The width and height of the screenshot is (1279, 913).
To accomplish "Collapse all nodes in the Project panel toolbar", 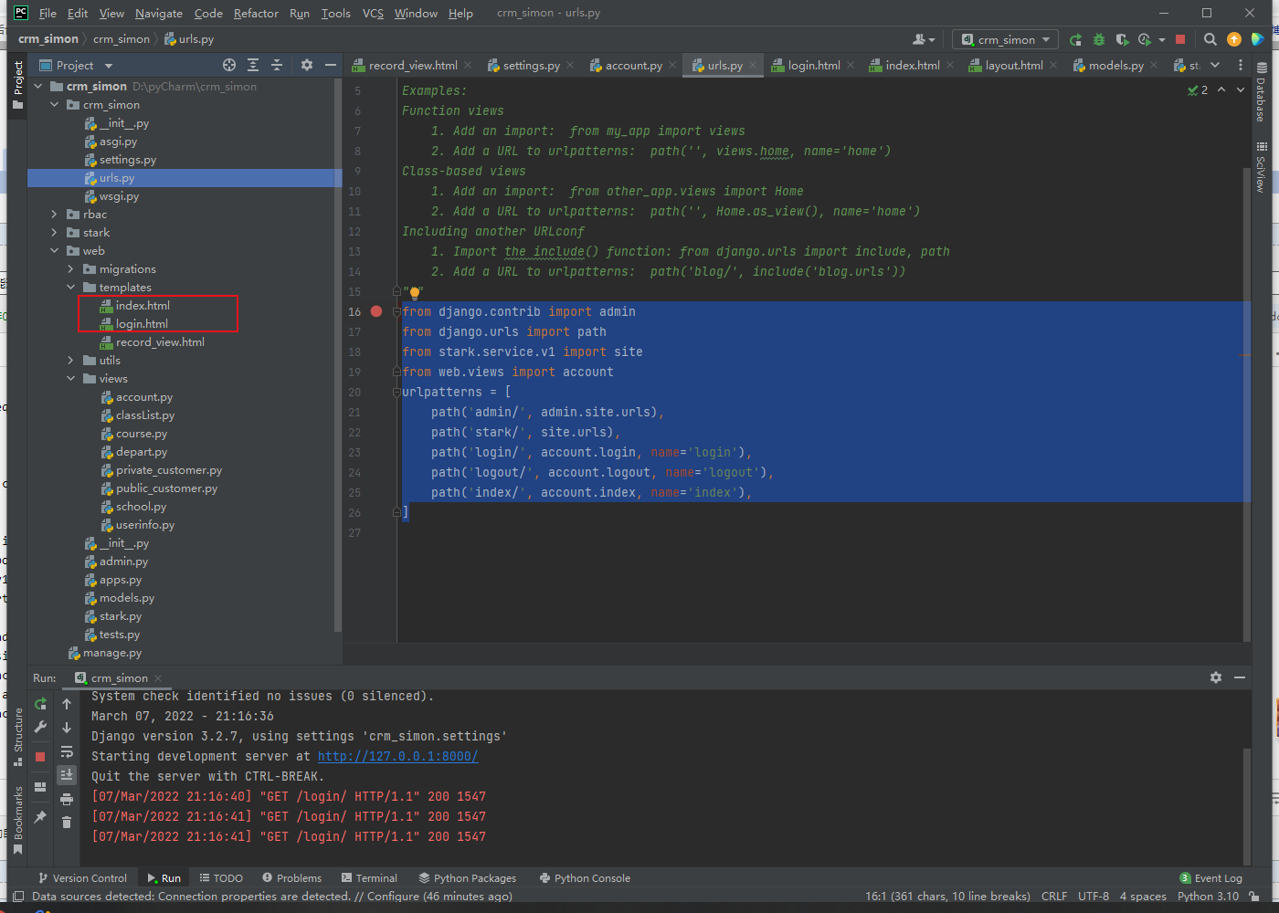I will tap(277, 65).
